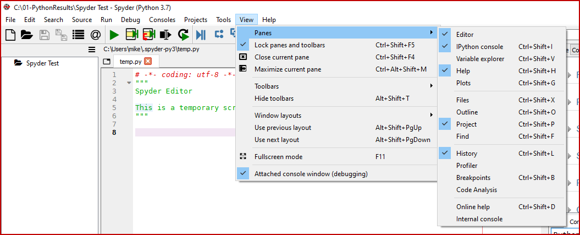Open project pane hamburger options menu
The image size is (580, 235).
[x=92, y=50]
